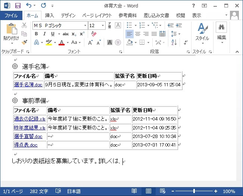
Task: Click the cut scissors icon
Action: pos(24,25)
